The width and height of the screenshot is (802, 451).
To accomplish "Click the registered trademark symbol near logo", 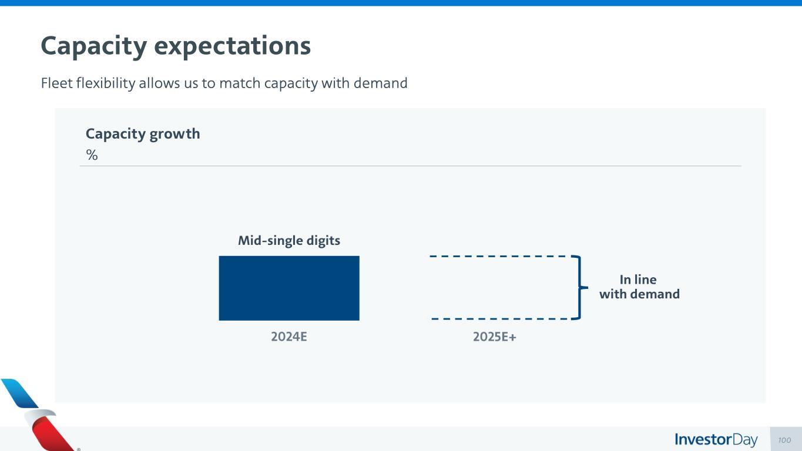I will 79,449.
